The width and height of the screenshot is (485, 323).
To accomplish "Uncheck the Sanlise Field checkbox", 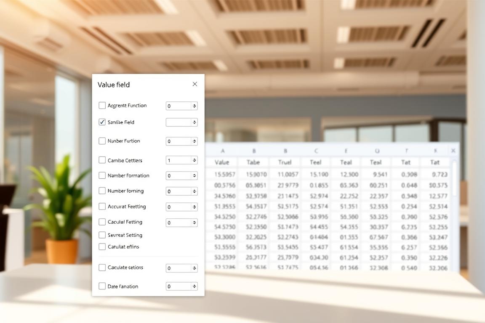I will (102, 122).
